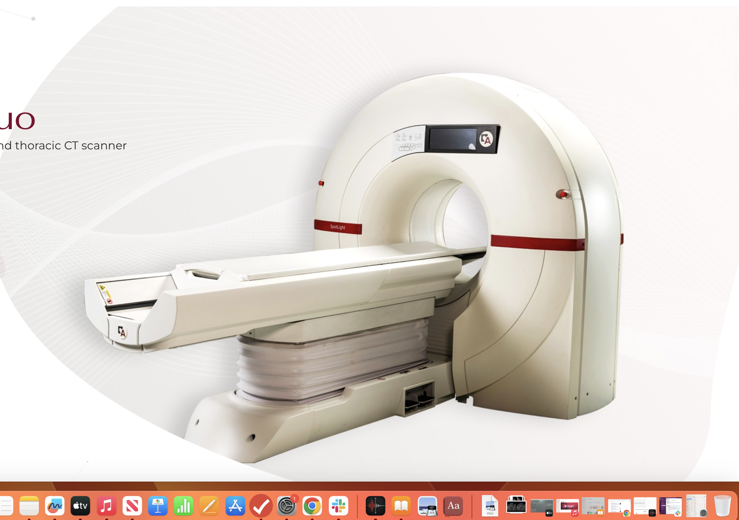This screenshot has height=520, width=739.
Task: Open Pages from the dock
Action: 209,506
